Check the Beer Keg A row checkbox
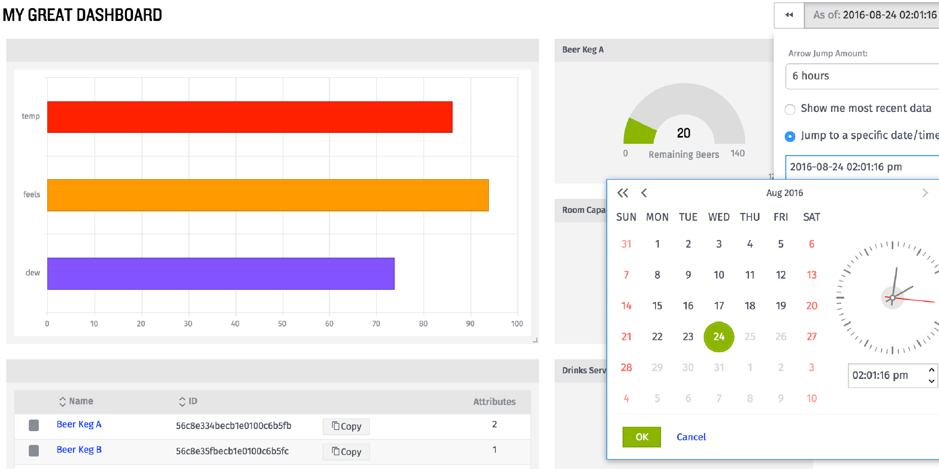The height and width of the screenshot is (469, 939). click(x=33, y=425)
